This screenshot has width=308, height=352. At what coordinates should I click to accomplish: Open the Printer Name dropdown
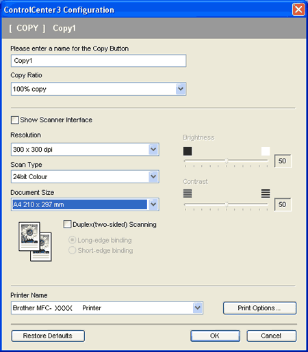tap(198, 308)
